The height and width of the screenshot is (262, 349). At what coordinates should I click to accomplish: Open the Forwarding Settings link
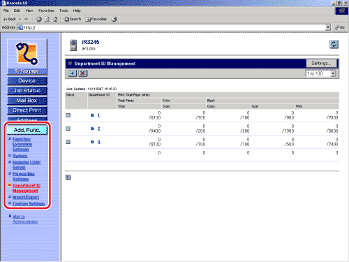pyautogui.click(x=24, y=177)
